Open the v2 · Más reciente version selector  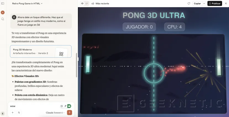click(x=100, y=4)
